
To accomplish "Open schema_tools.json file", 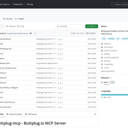I will point(5,107).
